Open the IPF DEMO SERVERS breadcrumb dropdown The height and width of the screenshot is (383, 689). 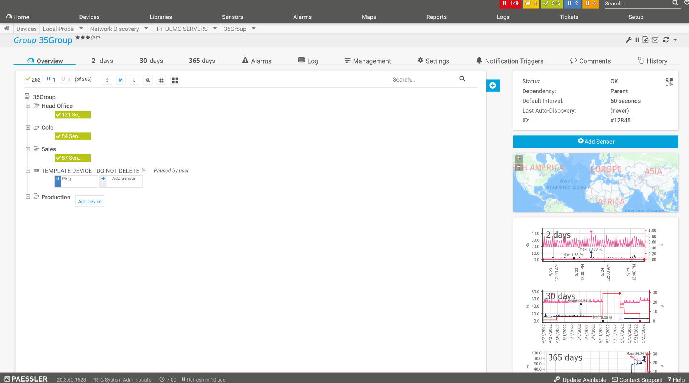[215, 29]
